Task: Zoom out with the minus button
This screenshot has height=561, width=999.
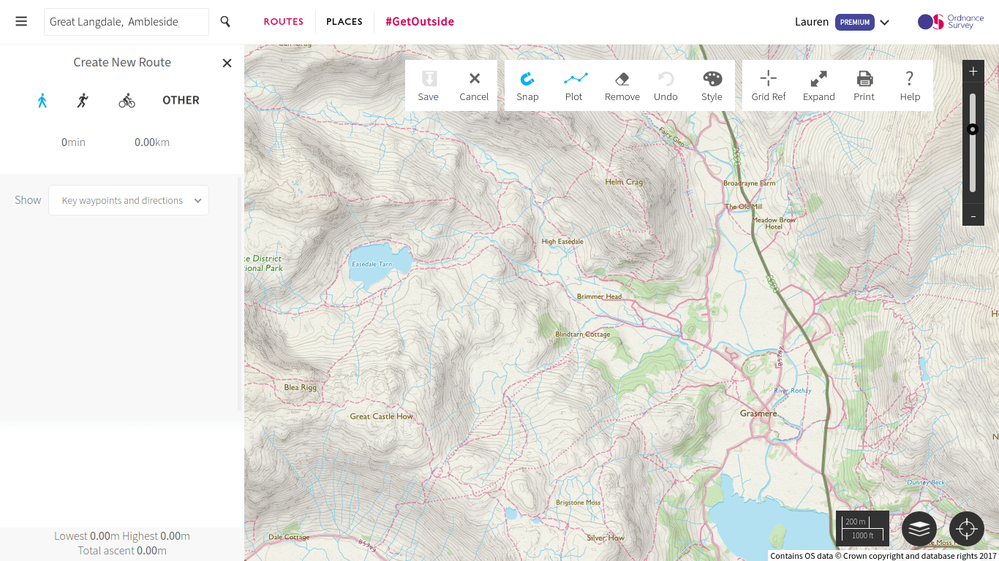Action: pos(973,216)
